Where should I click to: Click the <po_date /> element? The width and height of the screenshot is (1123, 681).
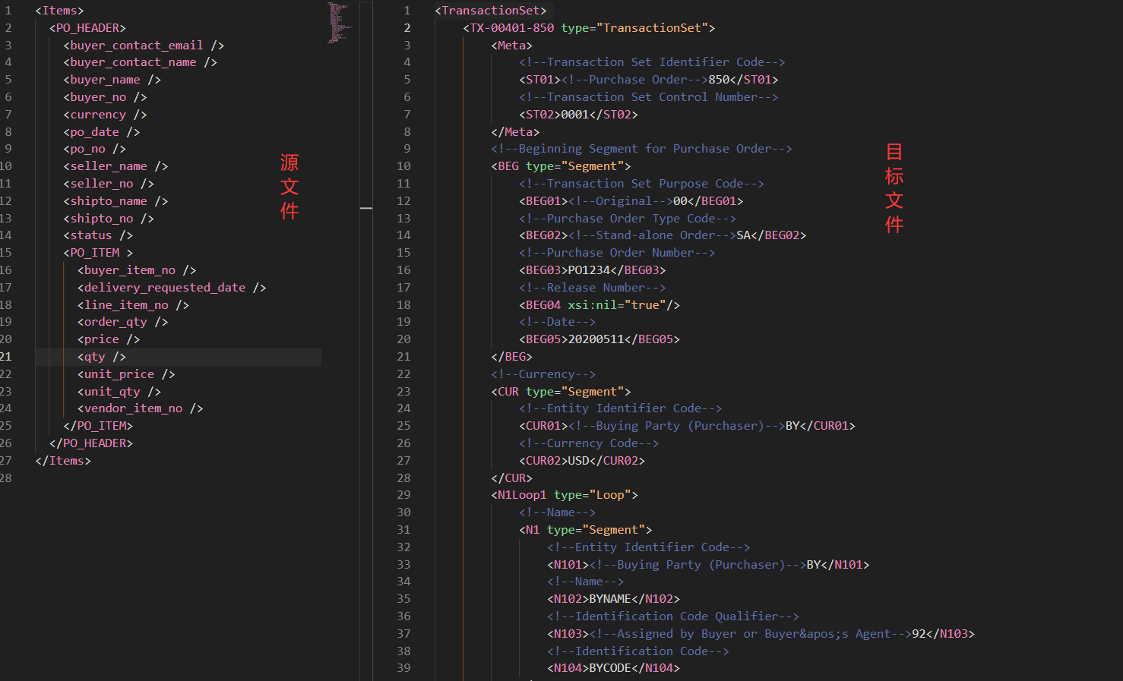coord(102,132)
